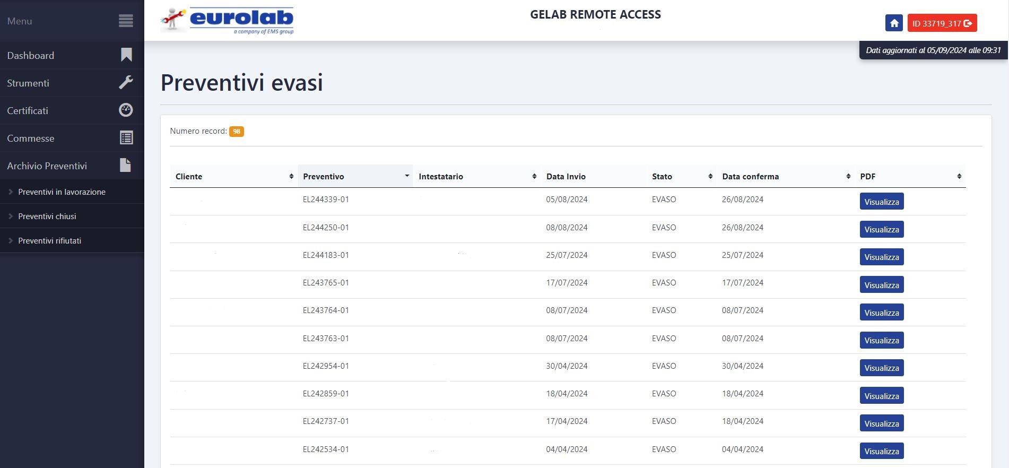Open the Strumenti menu item
The height and width of the screenshot is (468, 1009).
(x=72, y=83)
